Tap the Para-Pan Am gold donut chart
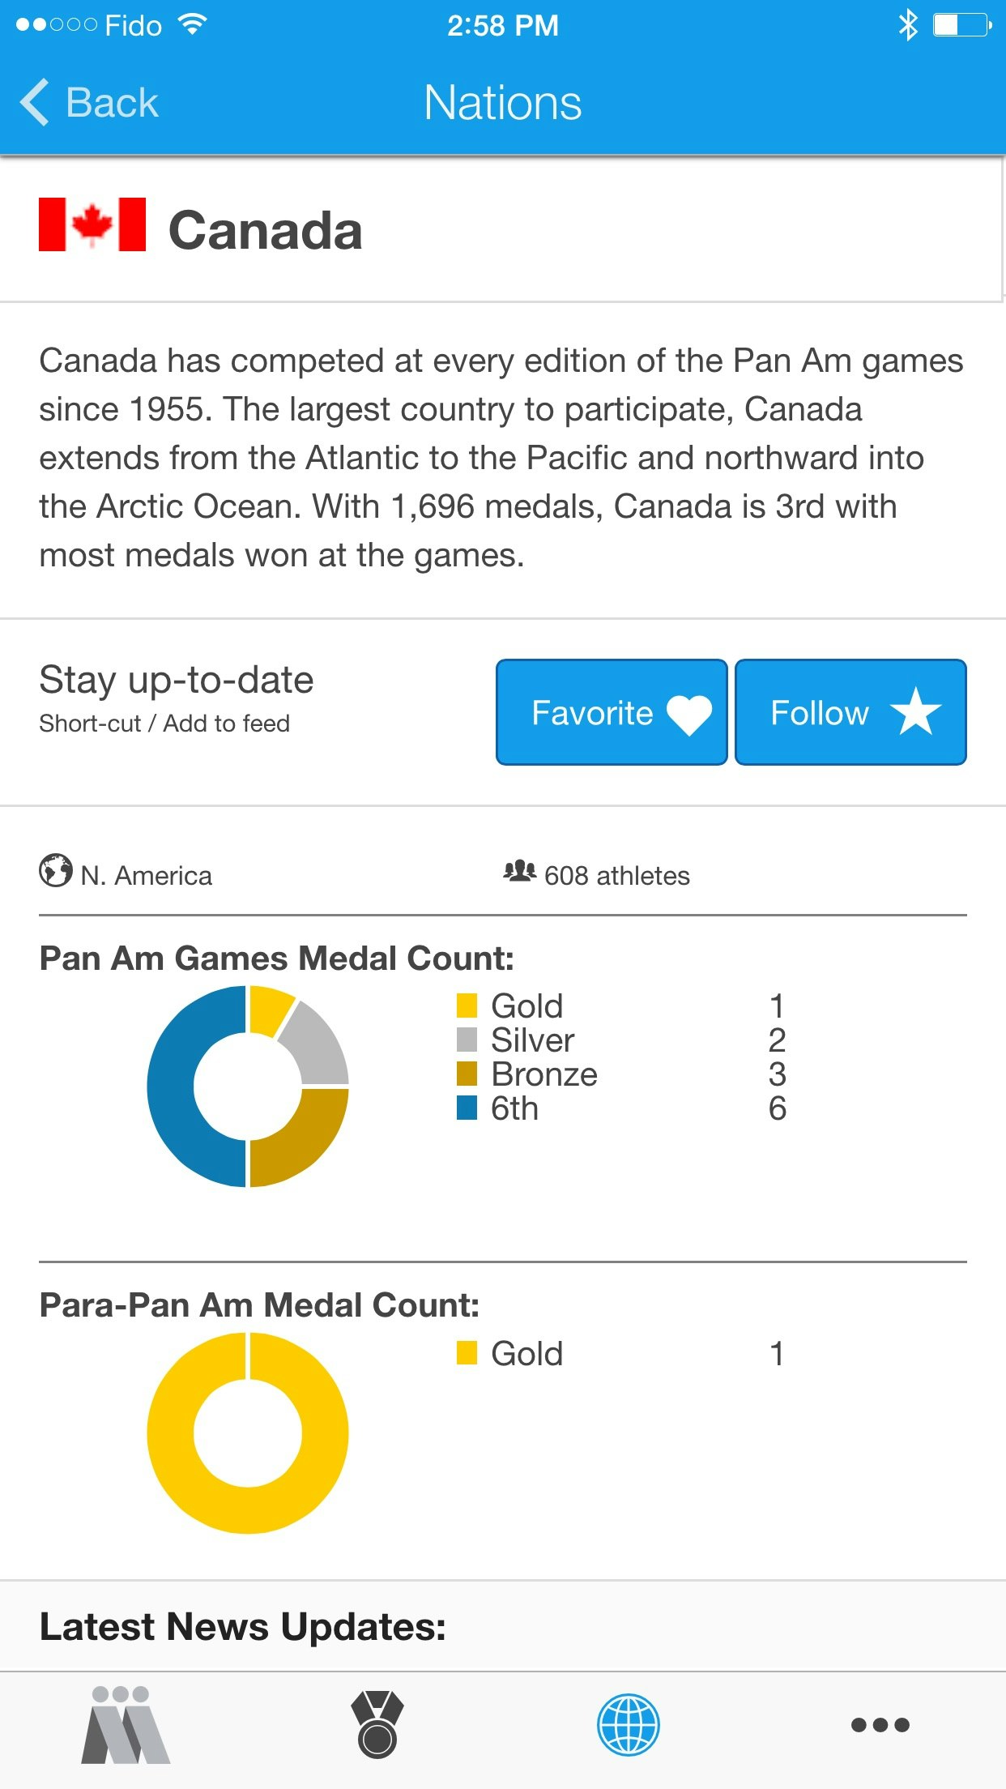1006x1789 pixels. [x=248, y=1433]
